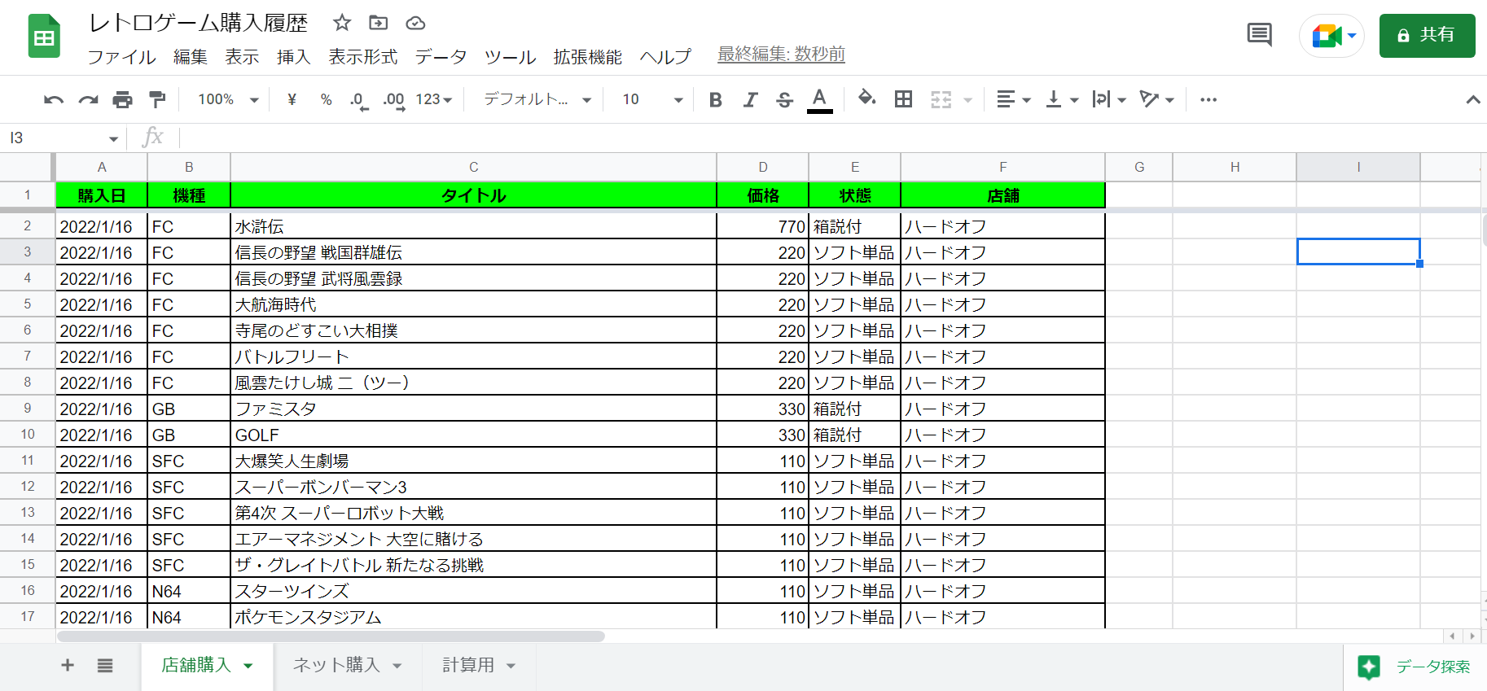Open the borders tool
The height and width of the screenshot is (691, 1487).
click(903, 99)
